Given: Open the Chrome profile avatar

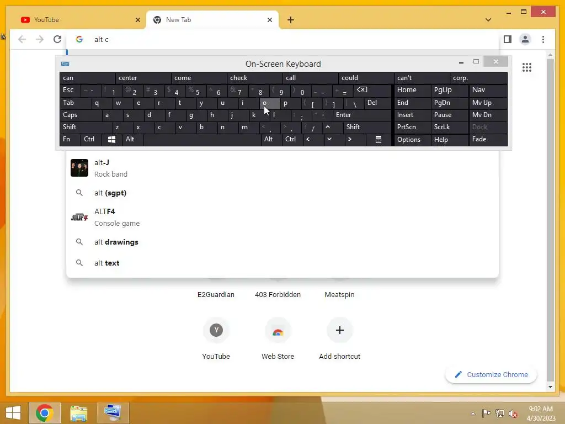Looking at the screenshot, I should 525,39.
